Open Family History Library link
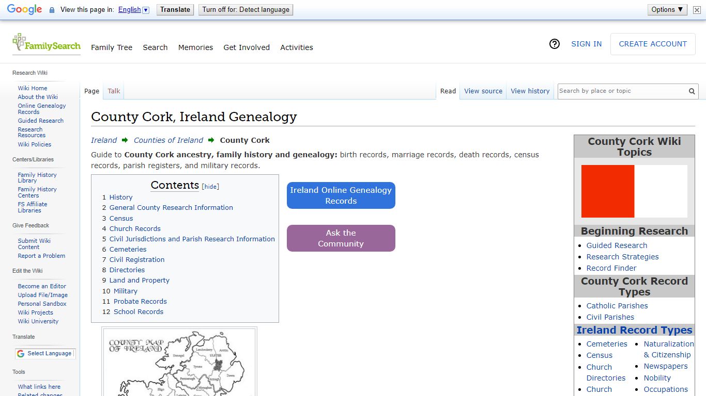 [x=37, y=178]
